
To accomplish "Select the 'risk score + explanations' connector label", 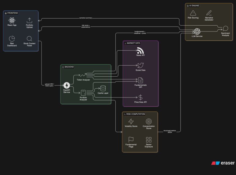I will pyautogui.click(x=86, y=26).
